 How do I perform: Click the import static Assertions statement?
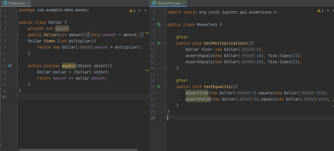(x=223, y=12)
